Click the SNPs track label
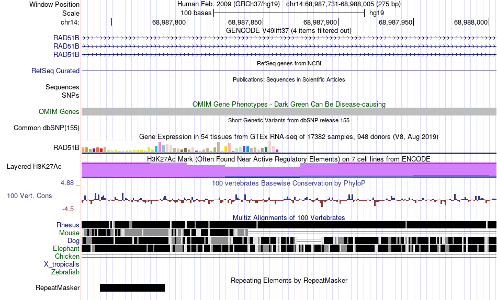 (x=71, y=95)
